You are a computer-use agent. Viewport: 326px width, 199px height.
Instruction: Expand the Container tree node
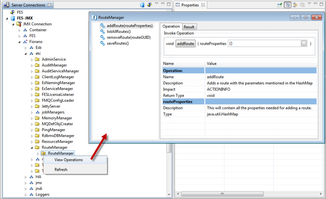click(x=20, y=30)
